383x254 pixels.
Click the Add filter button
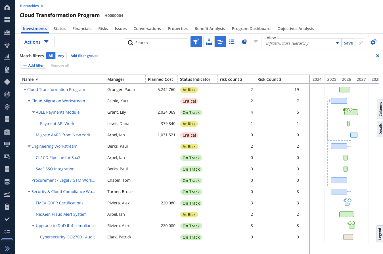click(x=34, y=65)
